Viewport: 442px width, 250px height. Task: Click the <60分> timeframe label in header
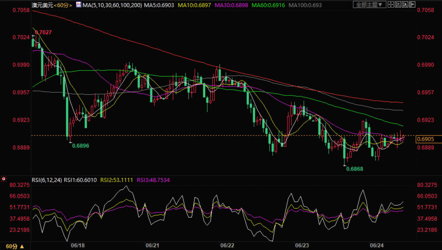63,5
